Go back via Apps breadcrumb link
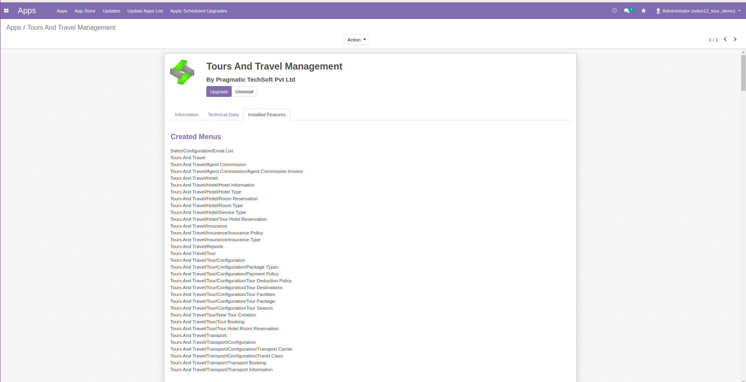 point(14,27)
